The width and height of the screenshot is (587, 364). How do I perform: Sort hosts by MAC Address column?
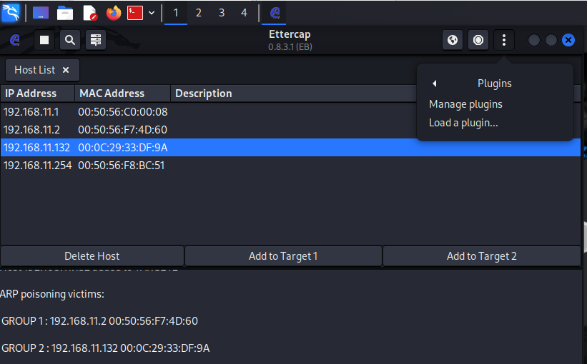pyautogui.click(x=122, y=93)
